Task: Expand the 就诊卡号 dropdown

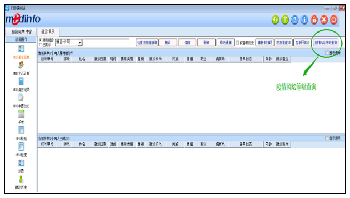Action: (79, 42)
